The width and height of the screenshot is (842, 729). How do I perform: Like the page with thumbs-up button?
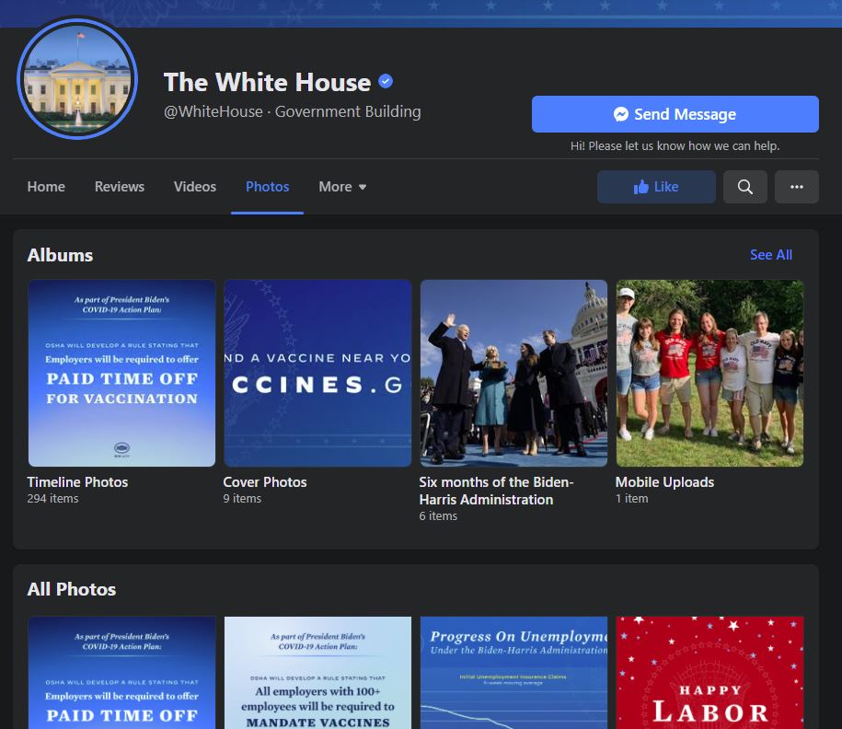click(656, 187)
